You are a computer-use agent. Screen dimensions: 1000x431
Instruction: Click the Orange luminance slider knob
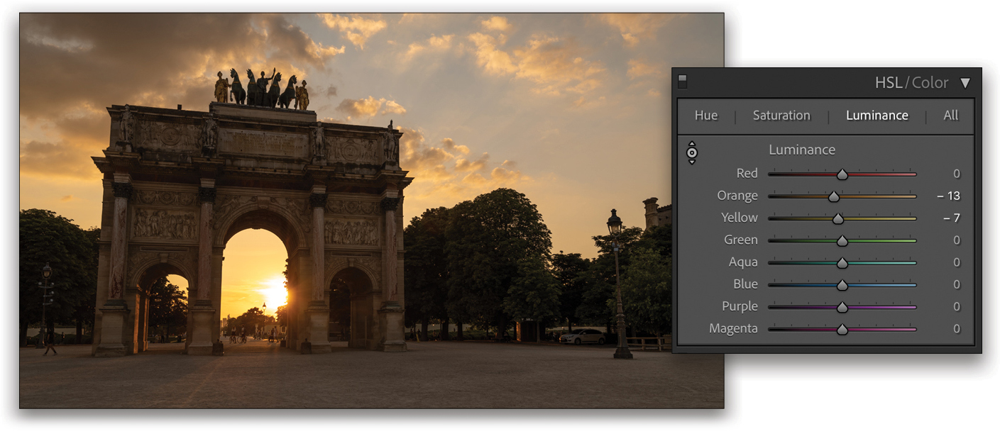[x=834, y=195]
